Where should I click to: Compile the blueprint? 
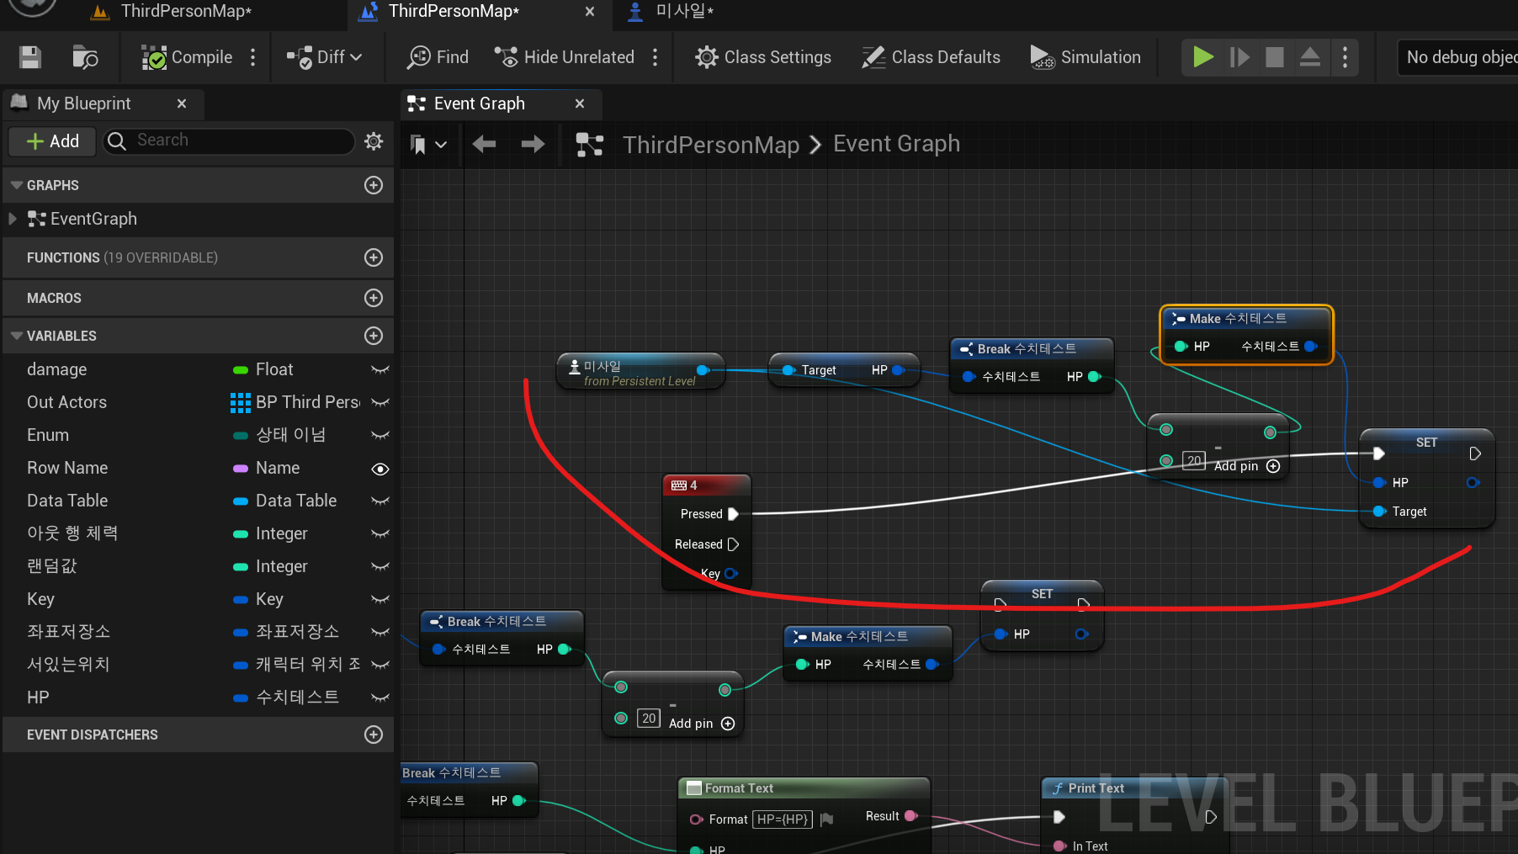point(186,57)
